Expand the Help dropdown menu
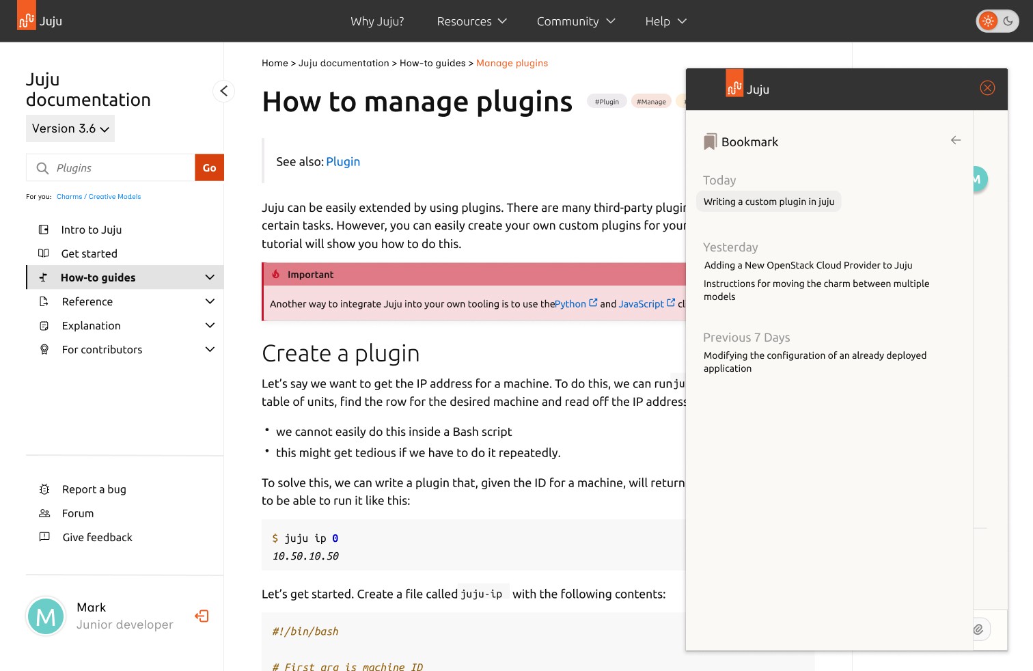 665,21
